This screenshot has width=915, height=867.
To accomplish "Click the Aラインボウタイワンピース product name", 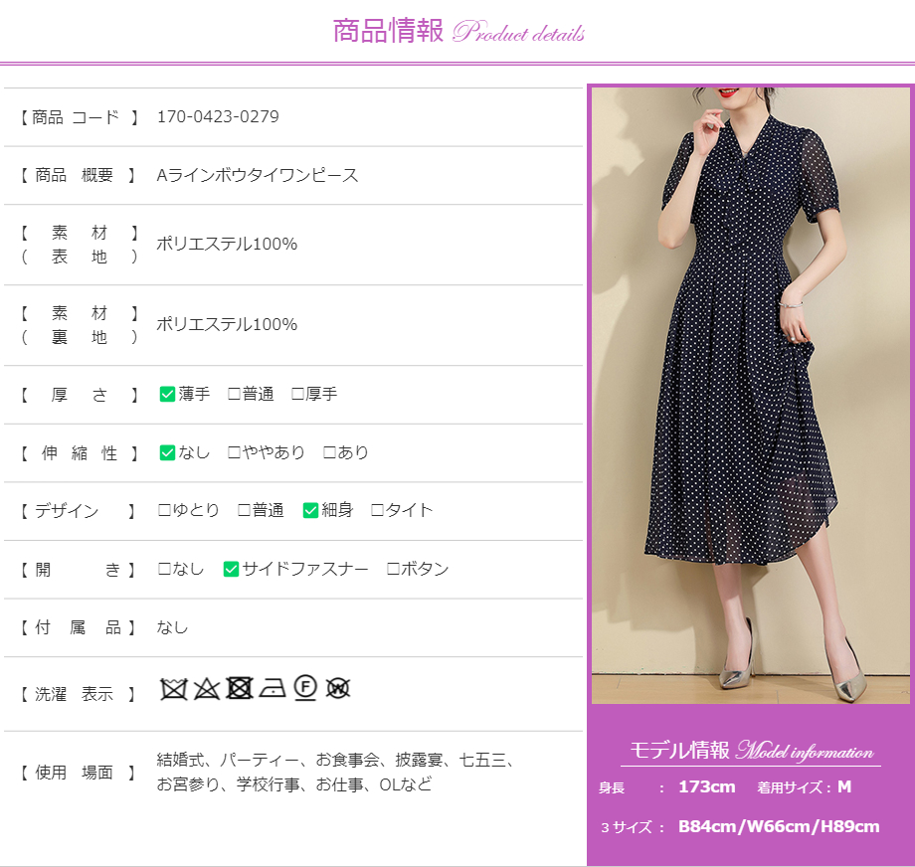I will (x=258, y=175).
